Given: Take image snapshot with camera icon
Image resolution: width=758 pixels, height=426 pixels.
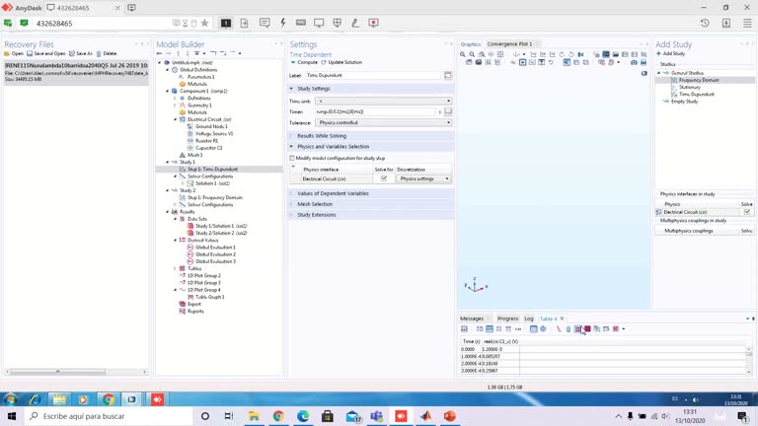Looking at the screenshot, I should 634,62.
